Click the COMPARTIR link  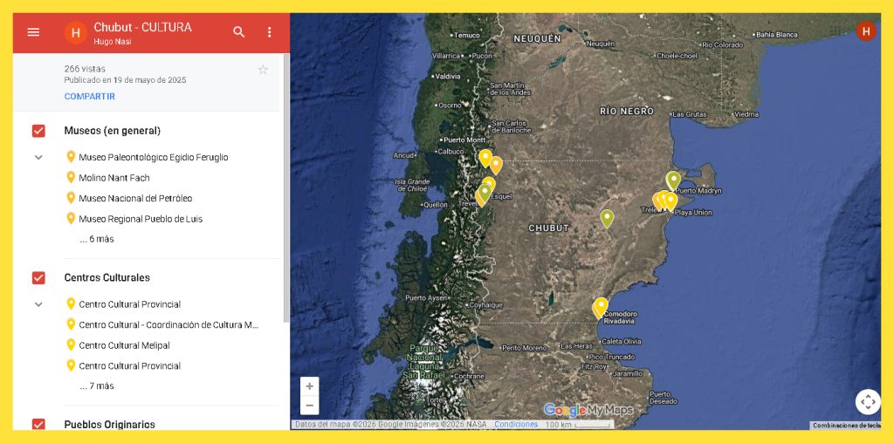[x=89, y=97]
